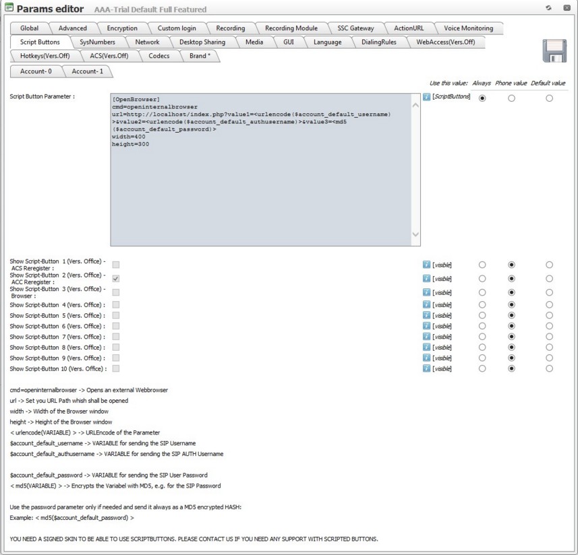Click info icon for Script-Button 3 Browser row
The height and width of the screenshot is (555, 578).
click(x=426, y=292)
